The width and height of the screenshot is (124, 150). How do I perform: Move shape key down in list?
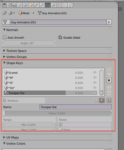109,93
